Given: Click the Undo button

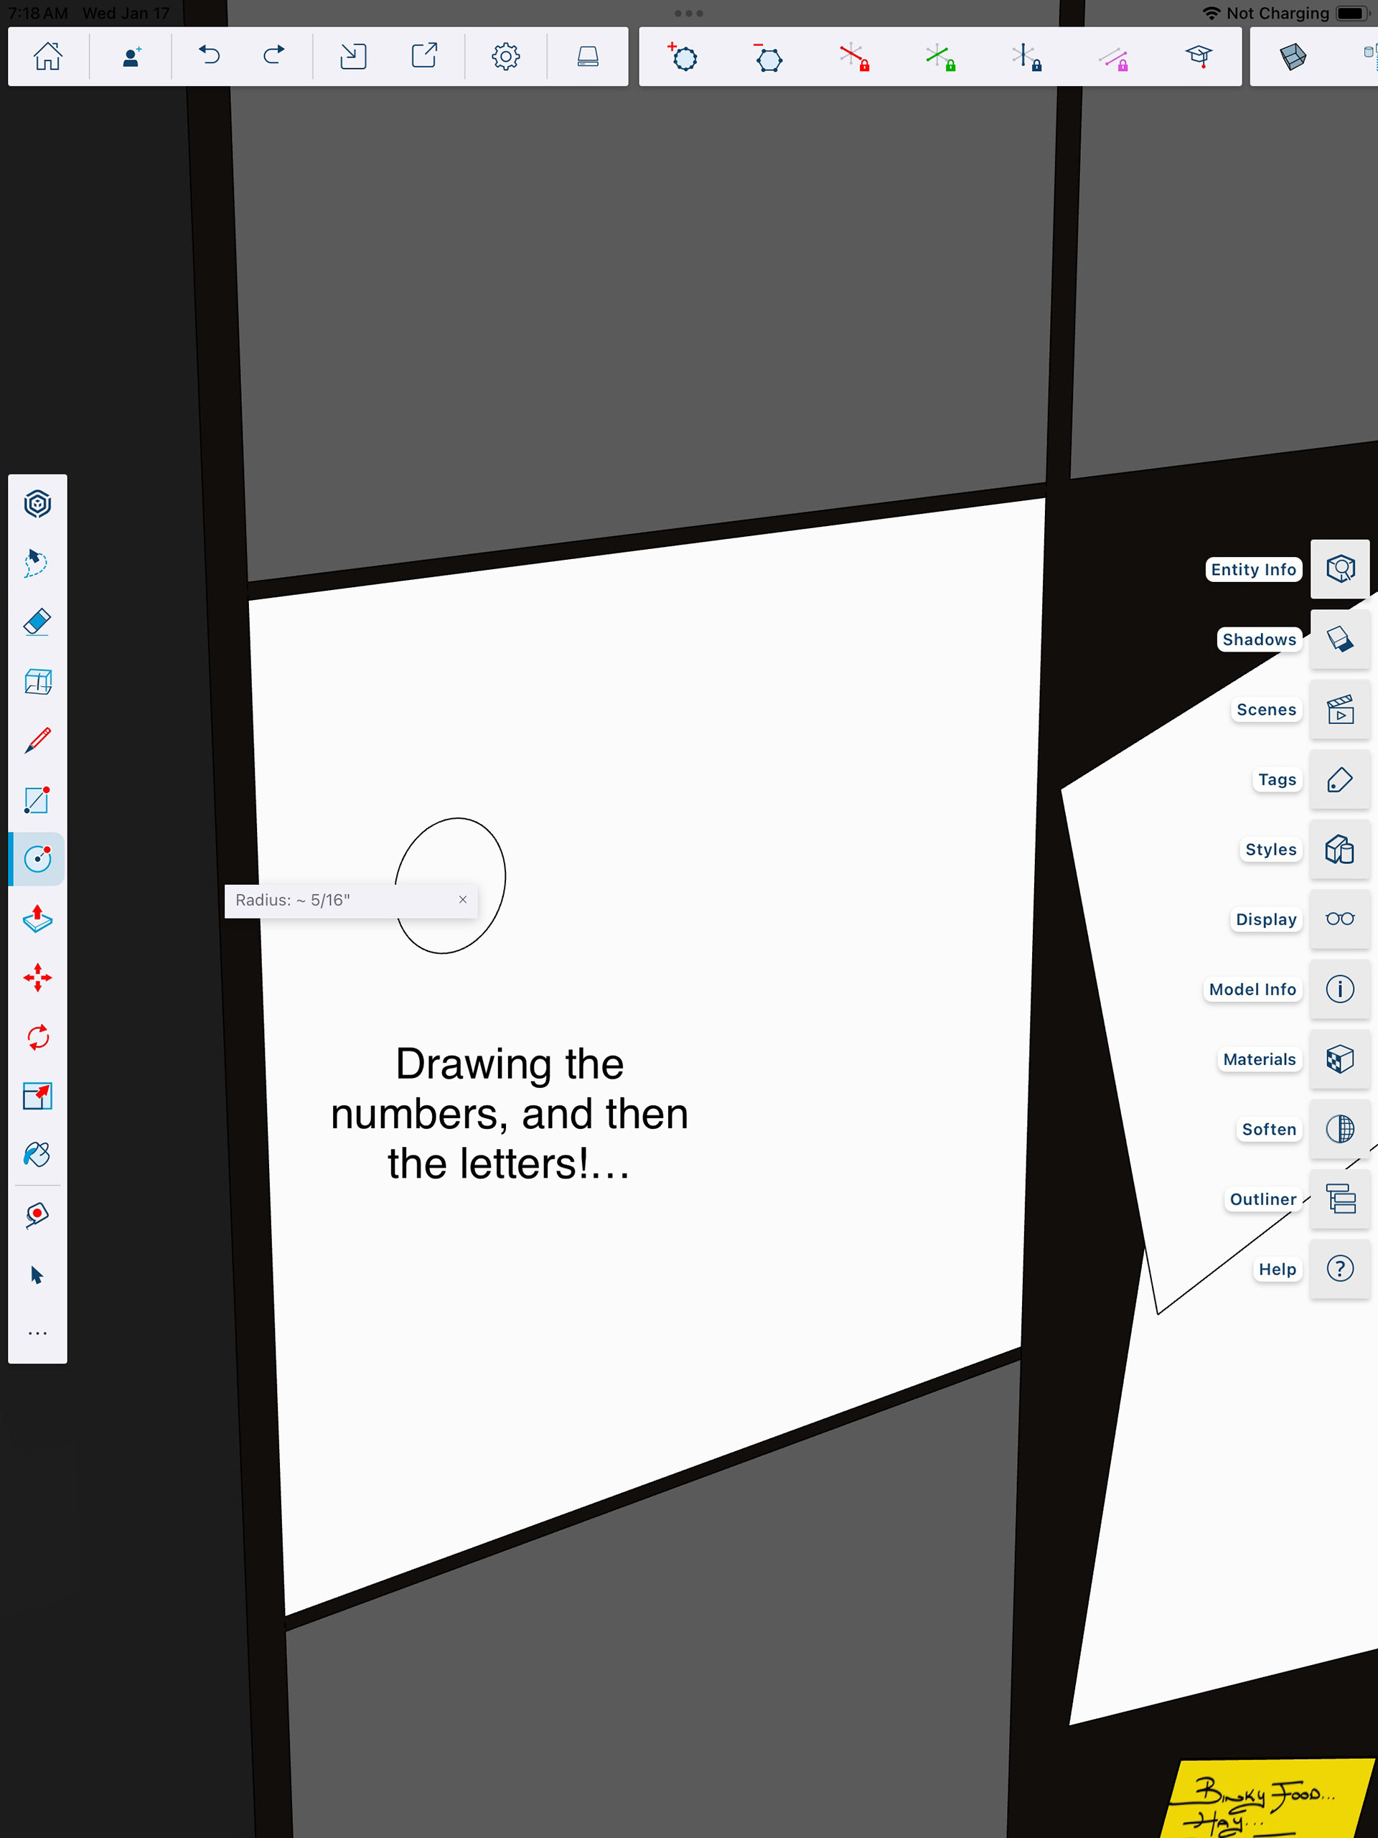Looking at the screenshot, I should 209,57.
